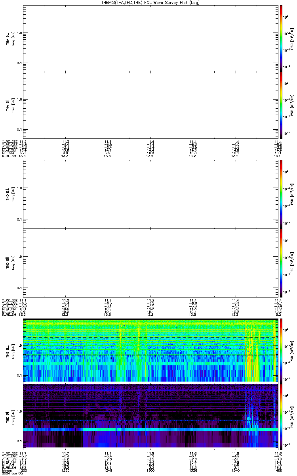297x476 pixels.
Task: Click the 1.0 tick on THE BII axis
Action: click(19, 411)
